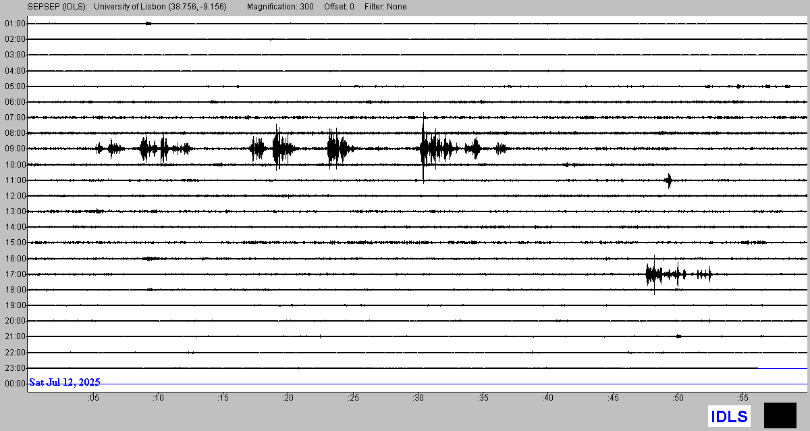Click the 16:00 hour label
This screenshot has height=431, width=810.
(13, 259)
